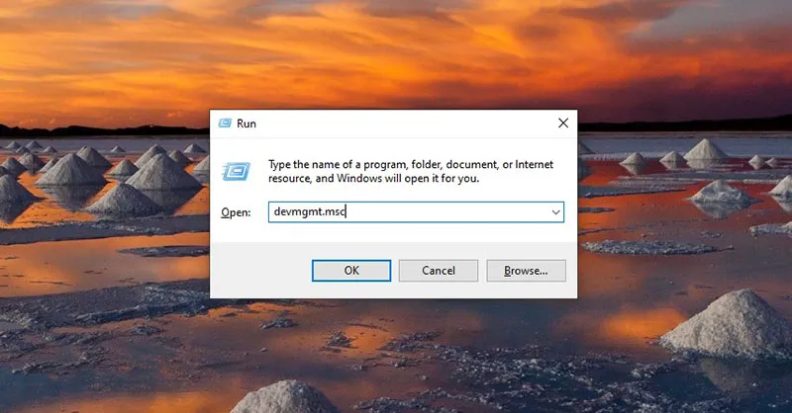The width and height of the screenshot is (792, 413).
Task: Cancel the Run dialog
Action: [x=438, y=271]
